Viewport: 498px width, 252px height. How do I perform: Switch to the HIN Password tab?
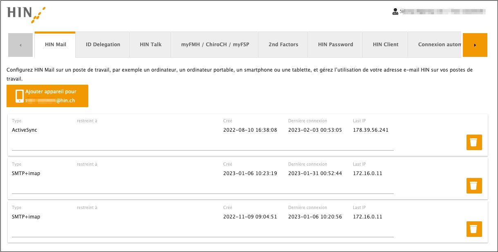pyautogui.click(x=336, y=45)
